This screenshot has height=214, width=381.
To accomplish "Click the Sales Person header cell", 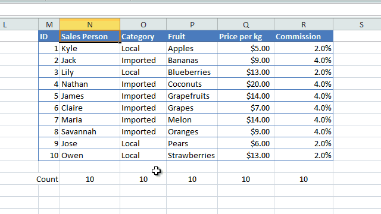I will 90,36.
